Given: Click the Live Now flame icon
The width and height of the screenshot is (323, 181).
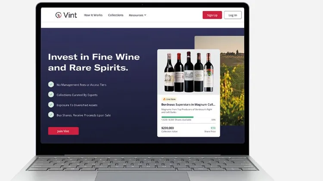Looking at the screenshot, I should click(164, 99).
